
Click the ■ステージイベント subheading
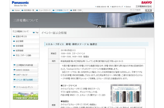tap(69, 86)
